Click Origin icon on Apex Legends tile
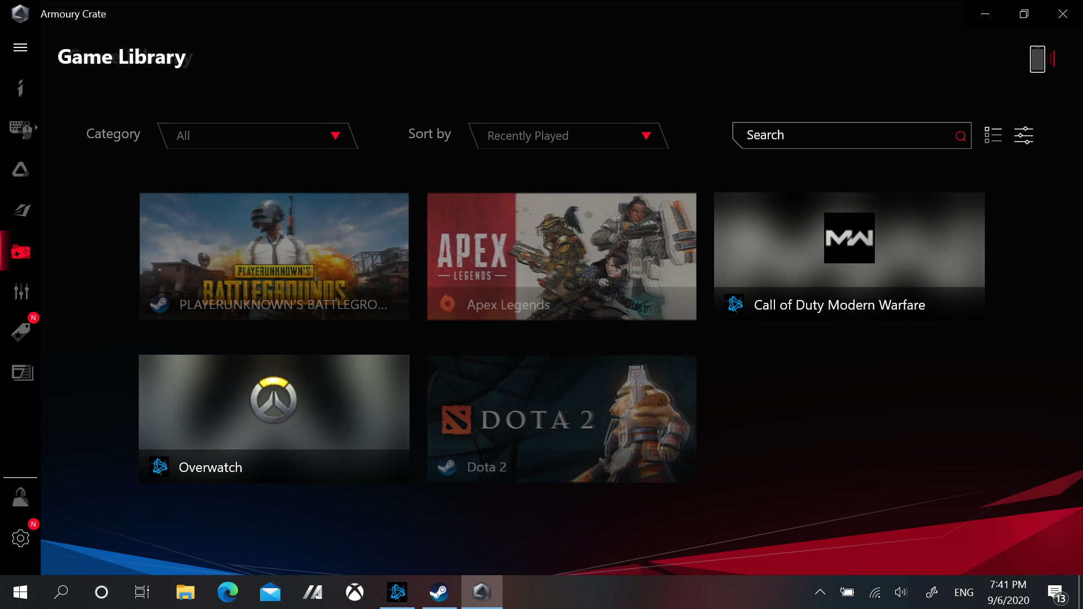The width and height of the screenshot is (1083, 609). pos(447,304)
